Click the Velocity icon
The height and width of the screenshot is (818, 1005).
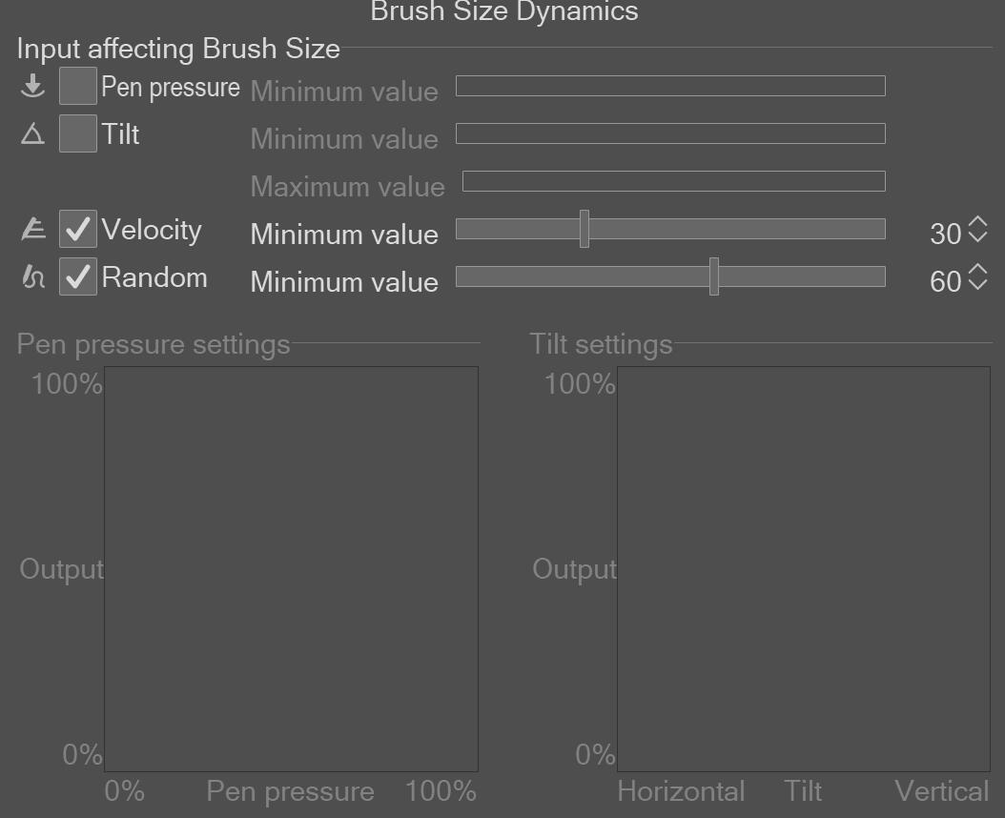pyautogui.click(x=32, y=230)
